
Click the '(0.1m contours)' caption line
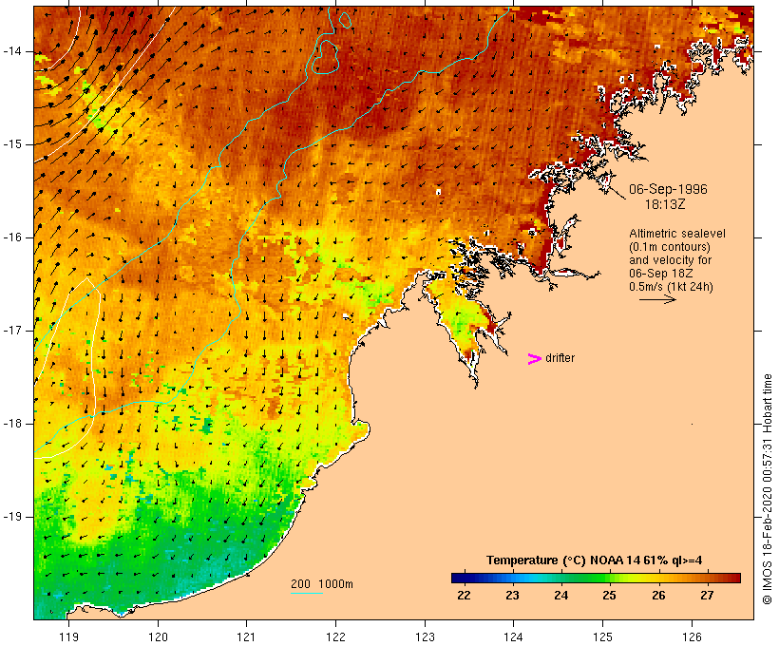coord(670,247)
